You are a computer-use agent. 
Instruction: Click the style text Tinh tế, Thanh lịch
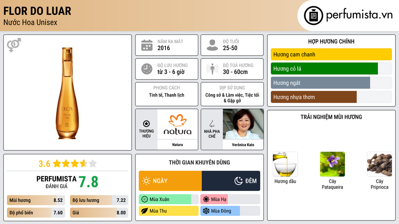tap(167, 95)
